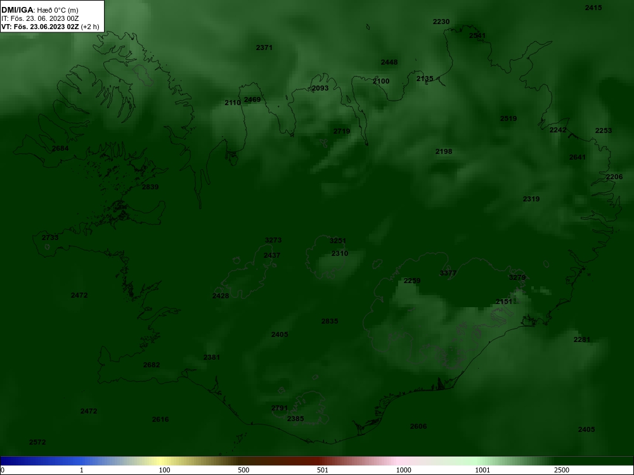This screenshot has height=475, width=634.
Task: Click the 2198 map value
Action: (444, 151)
